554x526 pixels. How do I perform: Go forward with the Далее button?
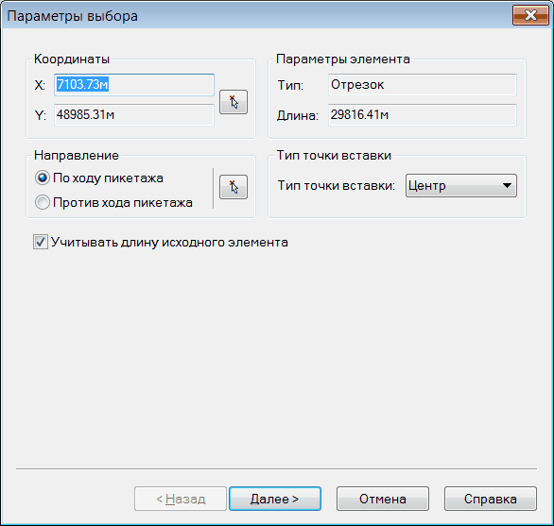click(275, 499)
